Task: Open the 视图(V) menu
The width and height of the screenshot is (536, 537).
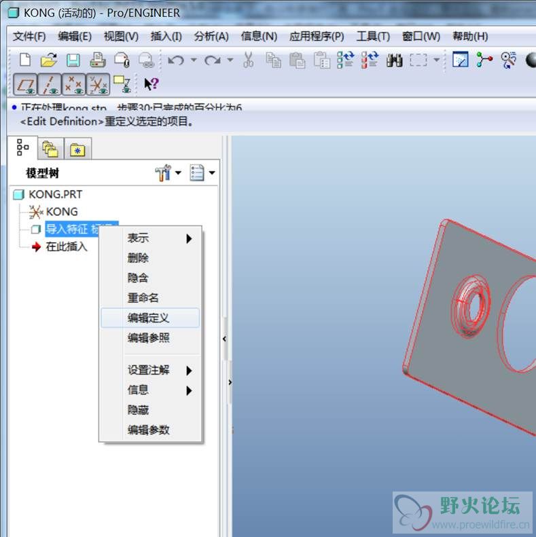Action: coord(121,36)
